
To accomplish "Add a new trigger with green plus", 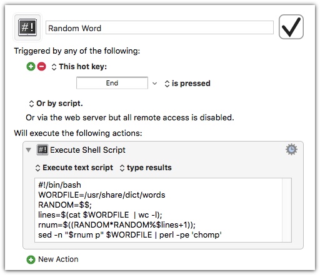I will 31,67.
